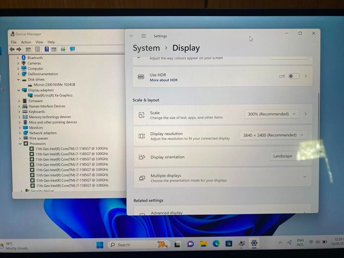Click the Properties toolbar icon in Device Manager
344x258 pixels.
point(37,49)
